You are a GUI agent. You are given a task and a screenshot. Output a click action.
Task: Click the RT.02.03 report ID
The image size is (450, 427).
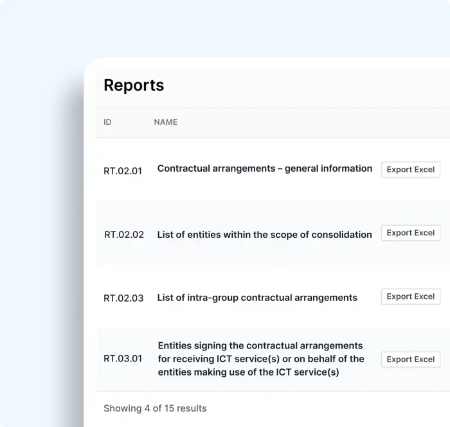(123, 298)
